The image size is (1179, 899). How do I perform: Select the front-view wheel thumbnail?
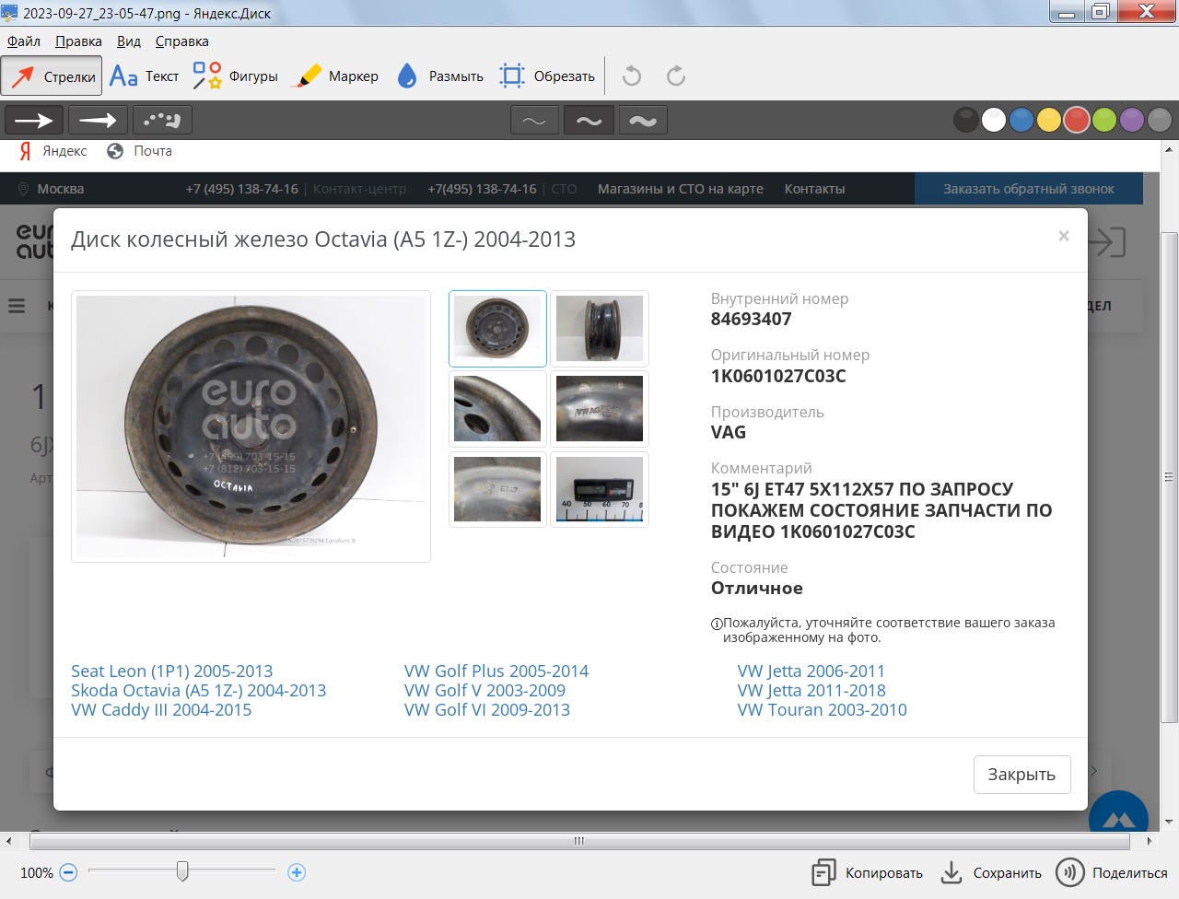point(497,329)
